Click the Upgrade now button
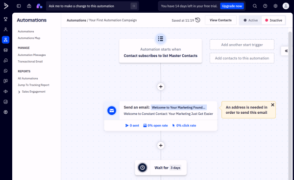Viewport: 294px width, 180px height. pyautogui.click(x=232, y=6)
